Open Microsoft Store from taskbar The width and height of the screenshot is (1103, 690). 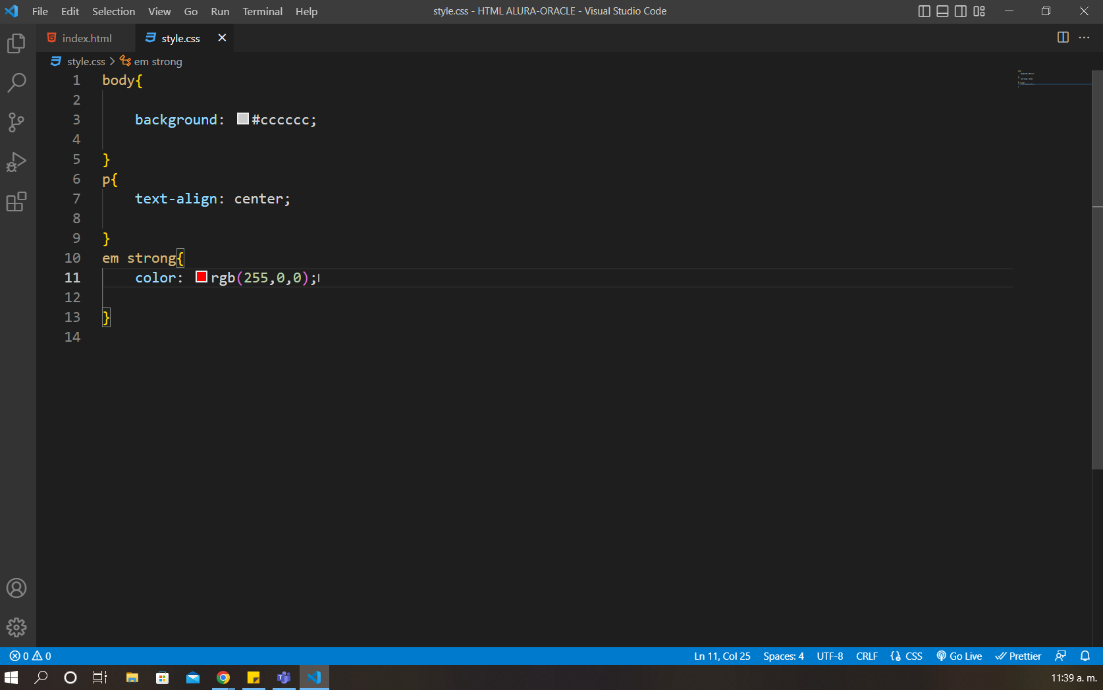(x=163, y=677)
